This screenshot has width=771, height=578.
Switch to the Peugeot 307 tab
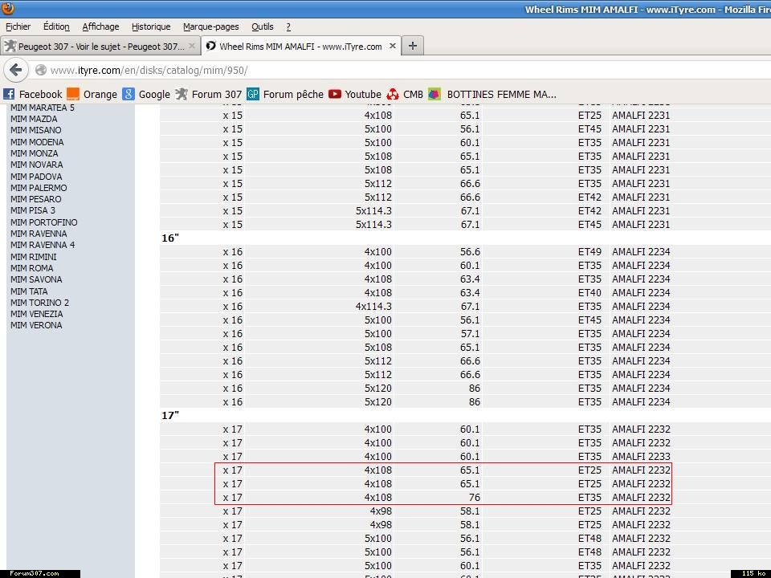101,47
